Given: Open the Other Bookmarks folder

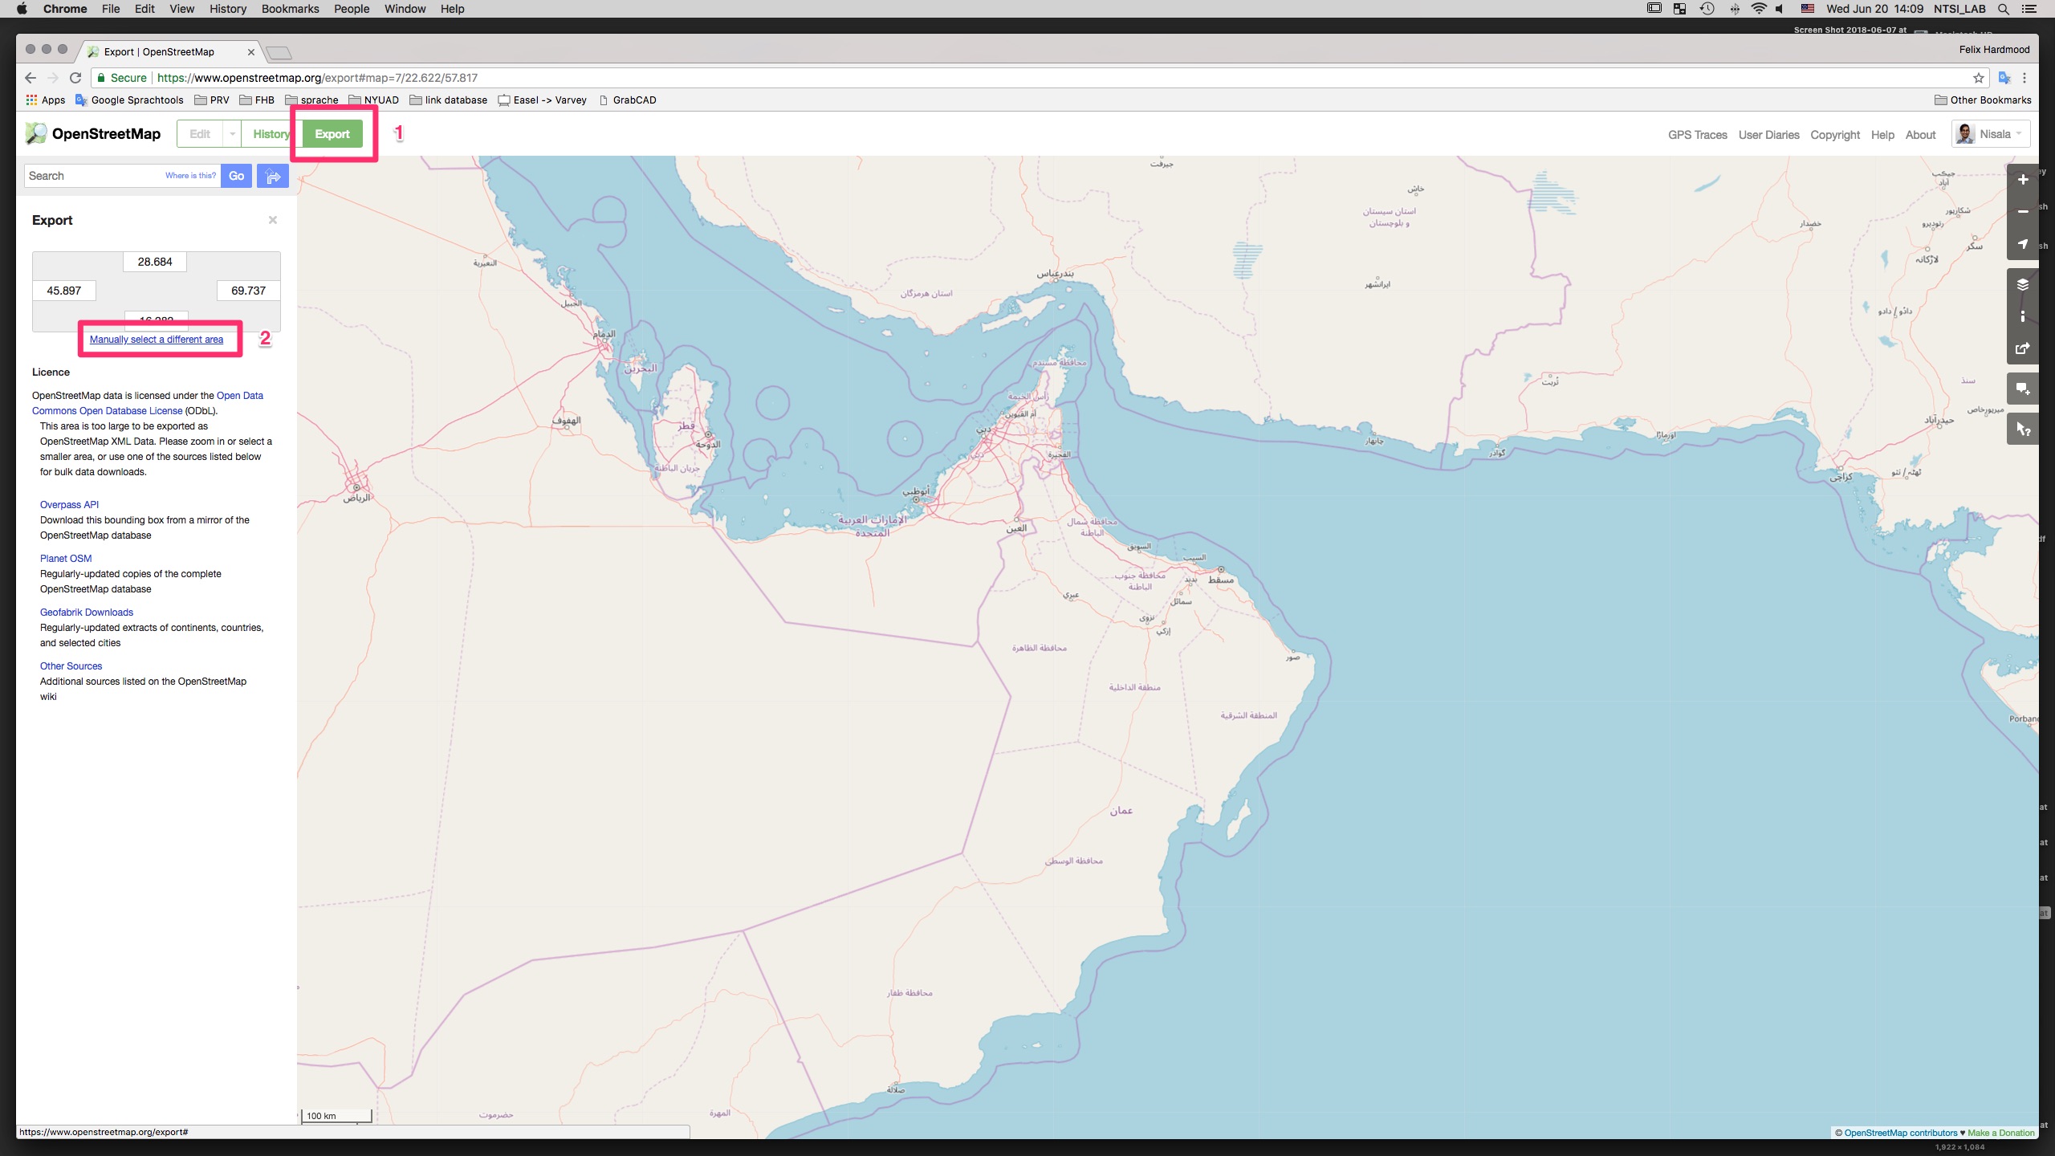Looking at the screenshot, I should pyautogui.click(x=1983, y=100).
